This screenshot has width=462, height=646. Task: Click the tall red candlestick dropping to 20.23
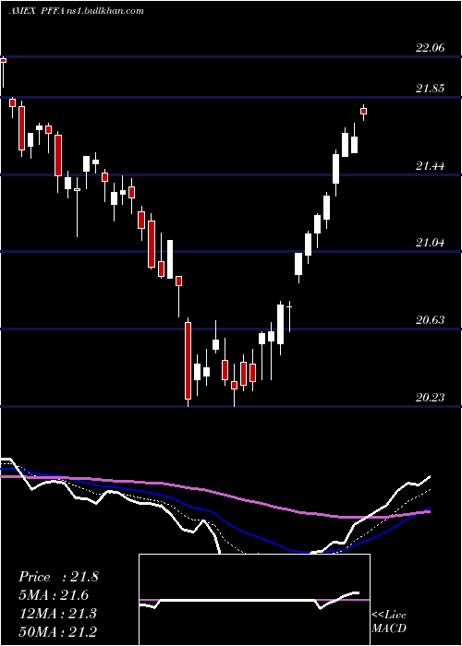(x=188, y=361)
